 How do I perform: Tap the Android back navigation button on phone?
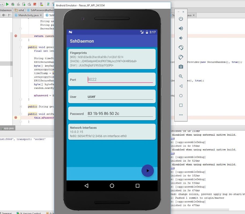[86, 186]
